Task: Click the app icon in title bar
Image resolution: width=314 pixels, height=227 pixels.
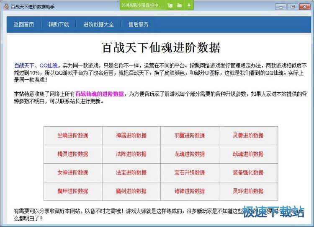Action: tap(6, 7)
